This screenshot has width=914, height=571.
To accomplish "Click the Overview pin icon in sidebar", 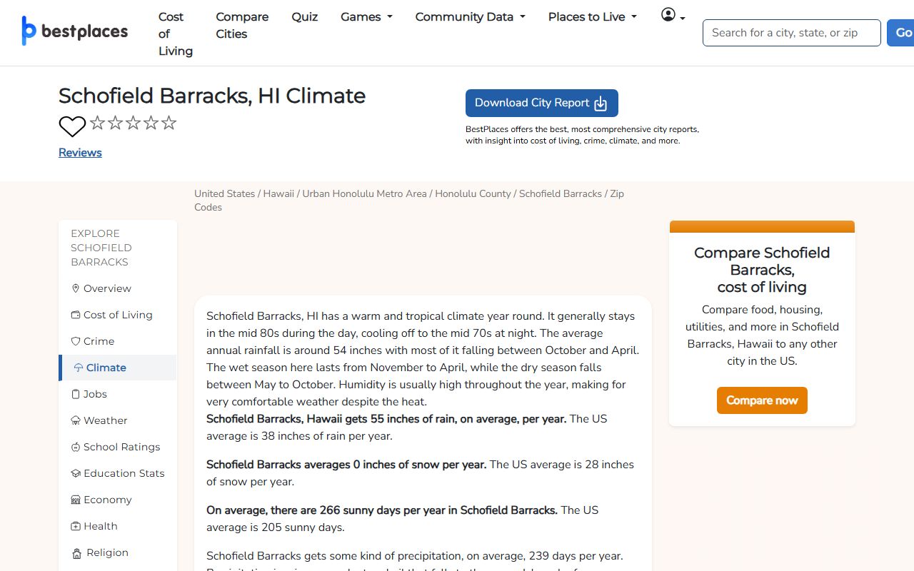I will point(76,288).
